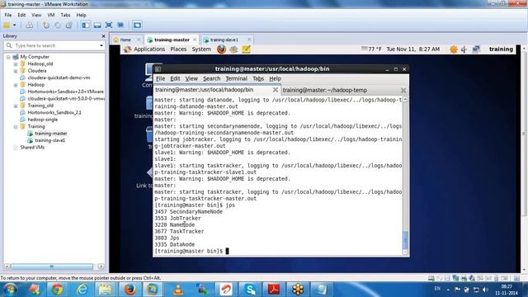
Task: Open Adobe Reader from the taskbar
Action: tap(274, 290)
